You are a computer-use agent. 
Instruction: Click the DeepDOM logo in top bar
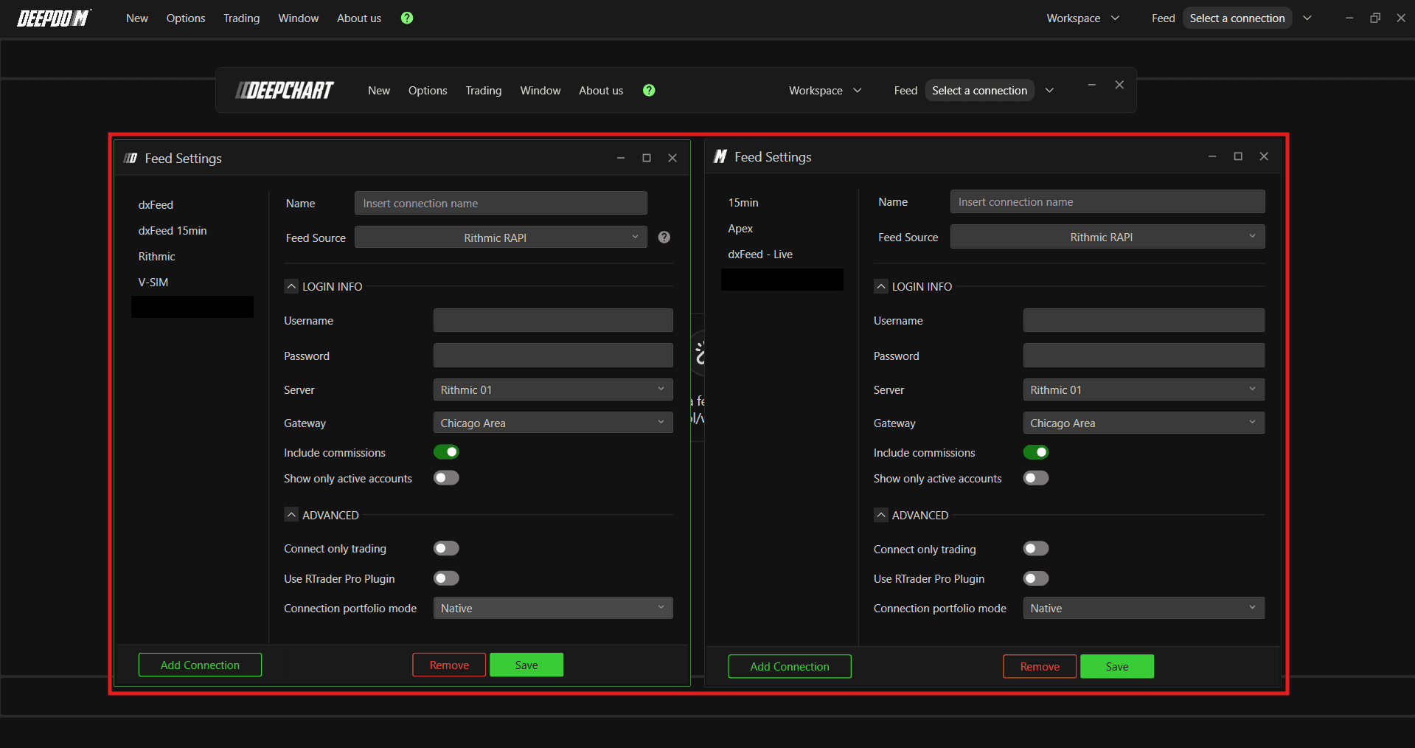click(x=54, y=18)
